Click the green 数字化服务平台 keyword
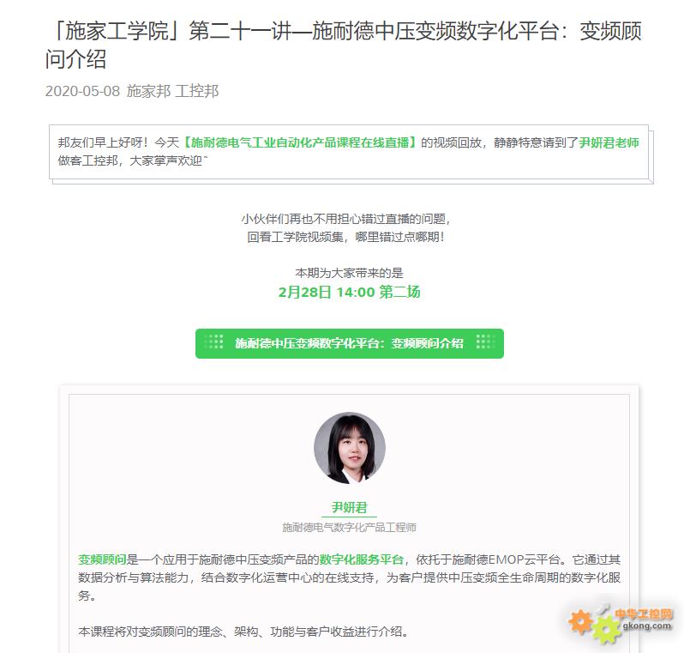Viewport: 684px width, 653px height. pyautogui.click(x=361, y=559)
